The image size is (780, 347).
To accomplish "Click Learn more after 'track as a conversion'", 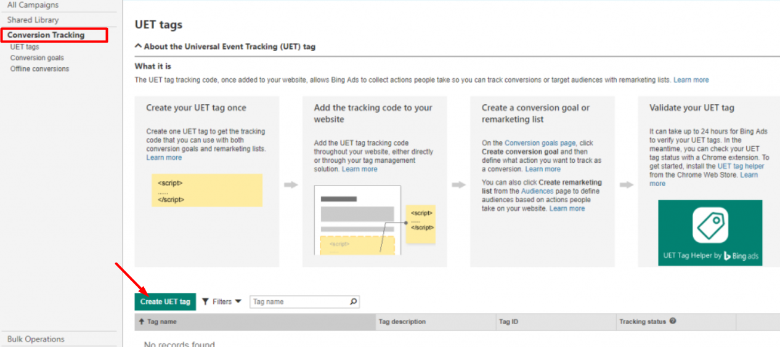I will (543, 169).
